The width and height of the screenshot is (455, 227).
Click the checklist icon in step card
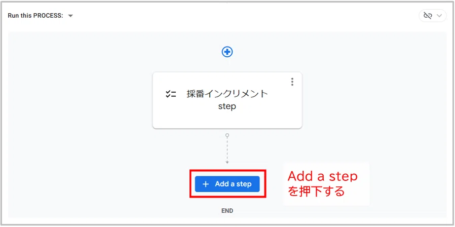(171, 94)
